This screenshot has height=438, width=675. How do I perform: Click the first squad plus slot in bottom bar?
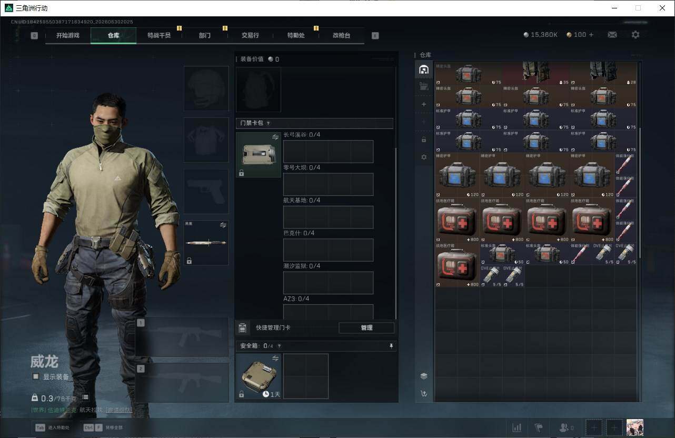click(x=593, y=427)
